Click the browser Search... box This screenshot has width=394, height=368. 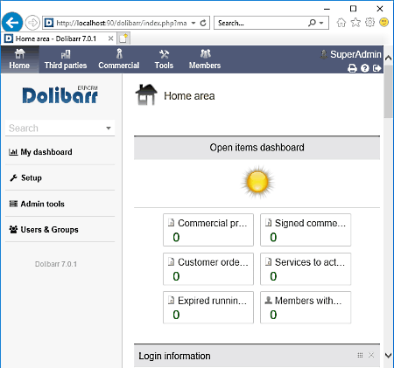tap(261, 23)
